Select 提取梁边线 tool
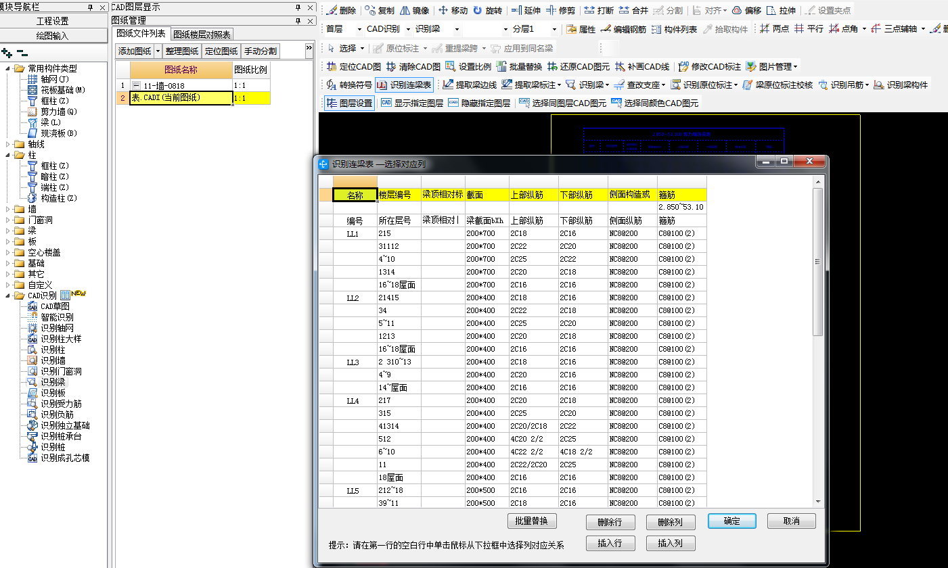 click(x=470, y=85)
